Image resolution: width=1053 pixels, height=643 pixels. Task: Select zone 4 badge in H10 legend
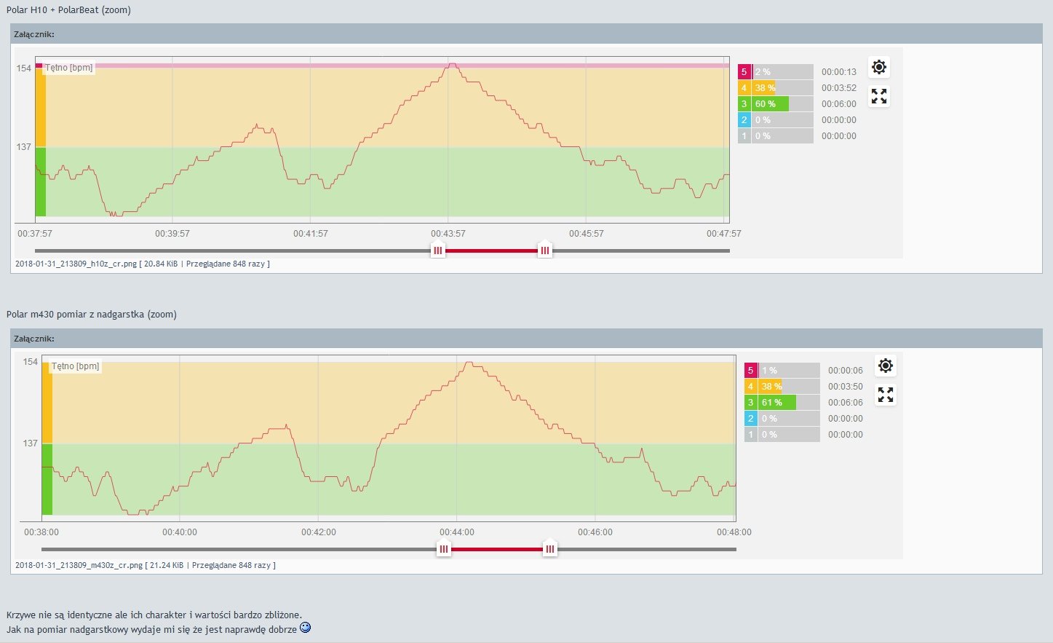click(x=744, y=88)
